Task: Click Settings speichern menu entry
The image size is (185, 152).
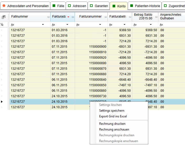Action: tap(112, 111)
